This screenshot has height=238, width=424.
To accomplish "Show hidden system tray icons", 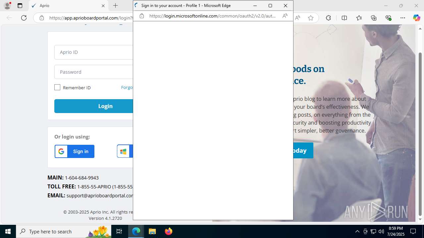I will pos(357,231).
